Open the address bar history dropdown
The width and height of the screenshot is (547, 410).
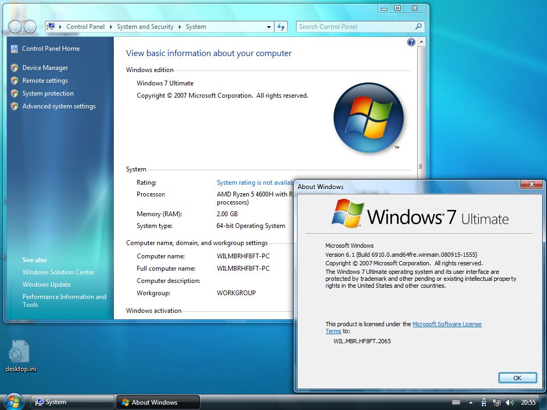pos(269,27)
